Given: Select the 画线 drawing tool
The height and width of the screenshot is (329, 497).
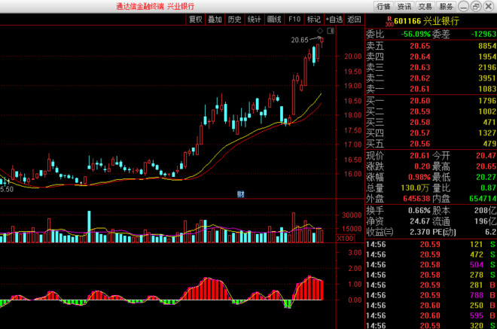Looking at the screenshot, I should 274,20.
